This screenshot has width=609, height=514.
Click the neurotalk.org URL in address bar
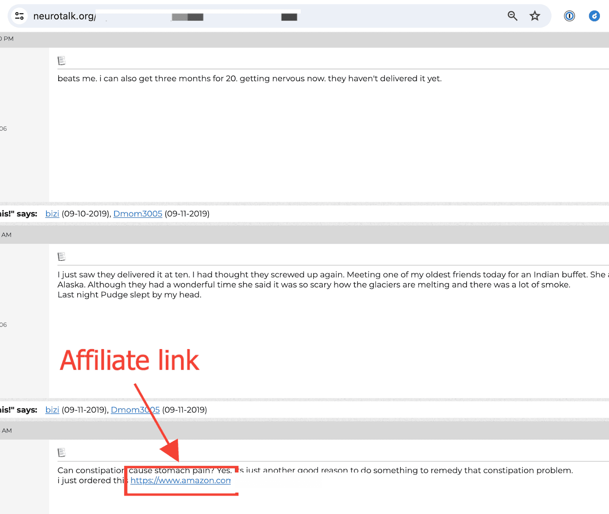pos(64,16)
